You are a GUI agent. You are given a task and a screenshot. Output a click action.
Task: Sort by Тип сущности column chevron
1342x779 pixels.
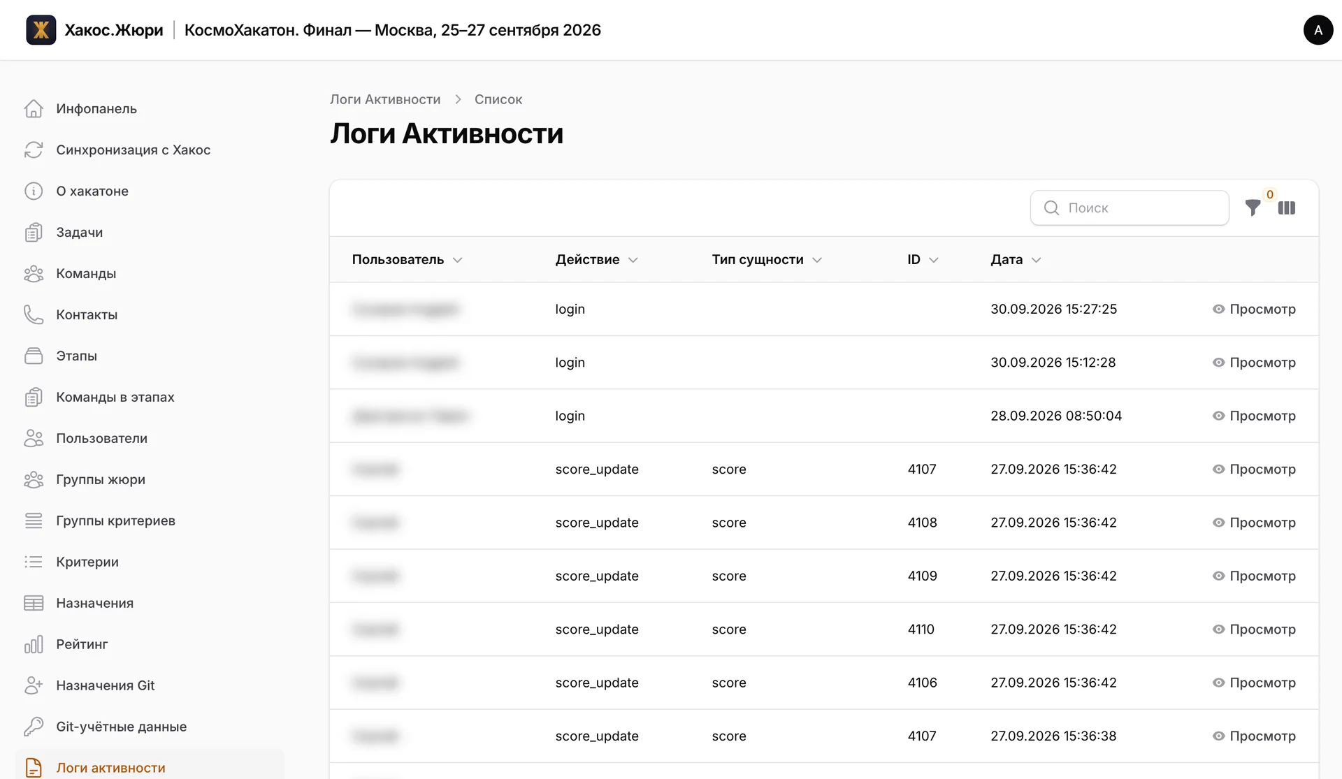click(x=817, y=260)
